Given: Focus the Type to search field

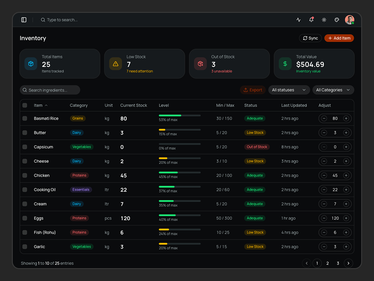Looking at the screenshot, I should 62,20.
